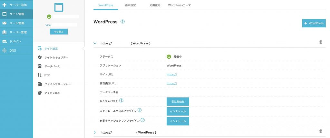Expand the second WordPress site entry

[x=95, y=132]
